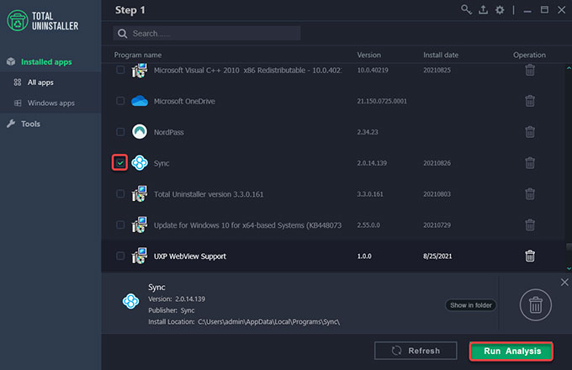Select Windows apps in sidebar

click(x=50, y=103)
